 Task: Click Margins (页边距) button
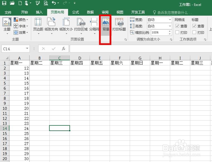click(38, 26)
